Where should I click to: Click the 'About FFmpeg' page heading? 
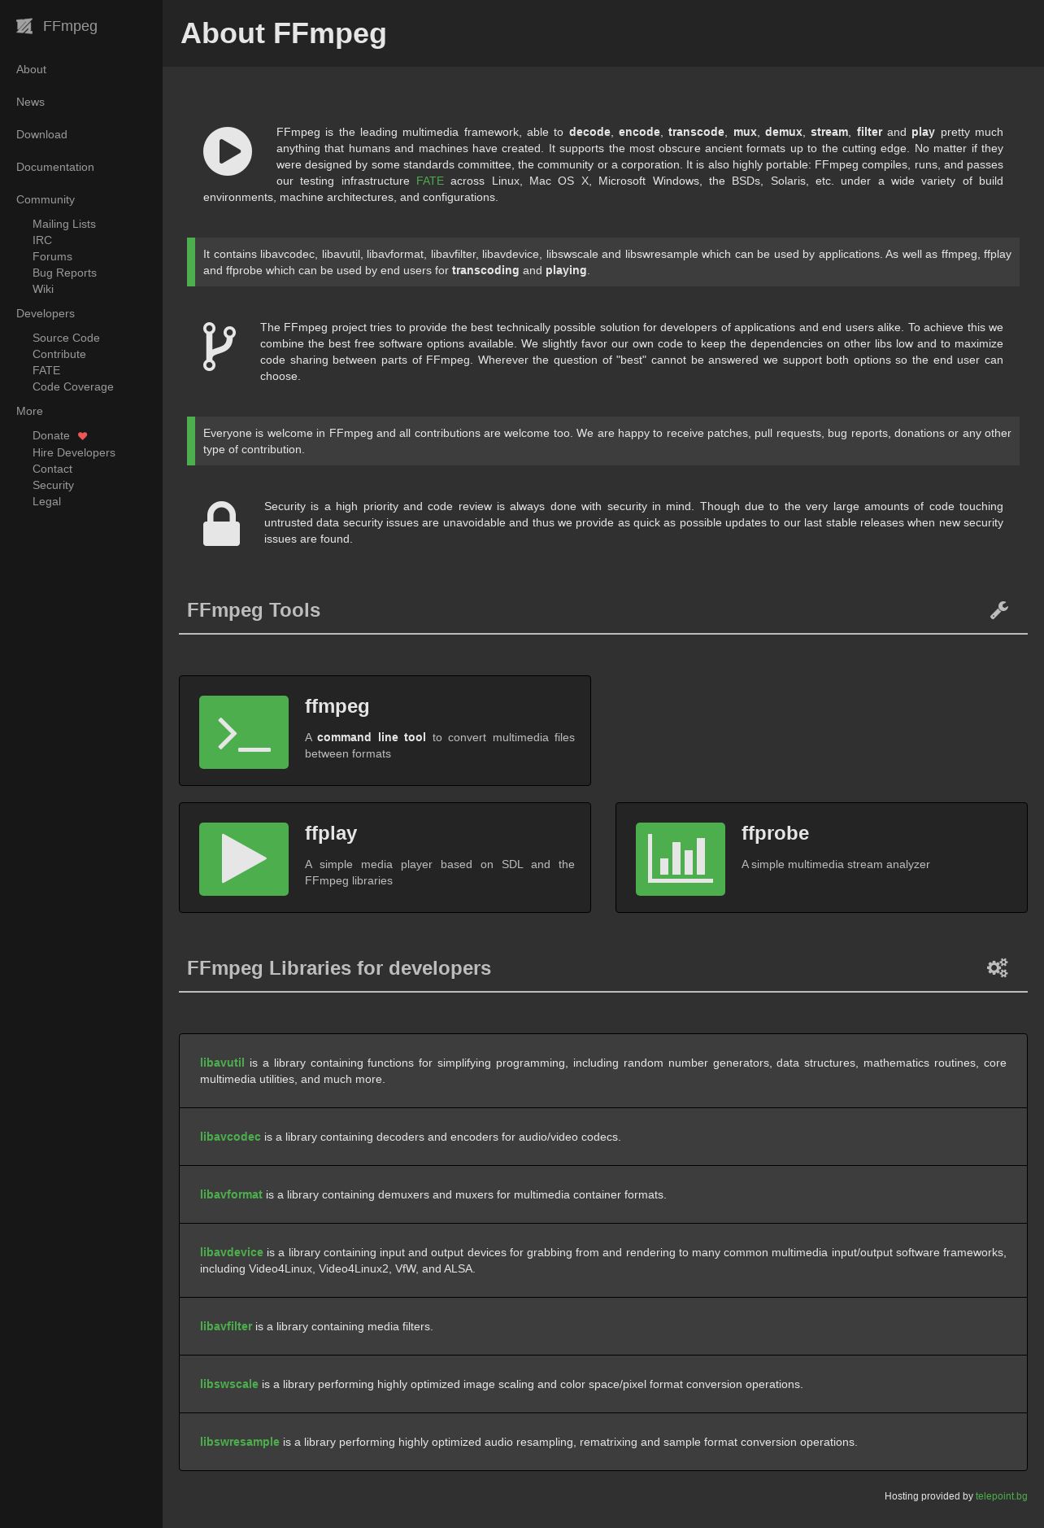pos(283,33)
